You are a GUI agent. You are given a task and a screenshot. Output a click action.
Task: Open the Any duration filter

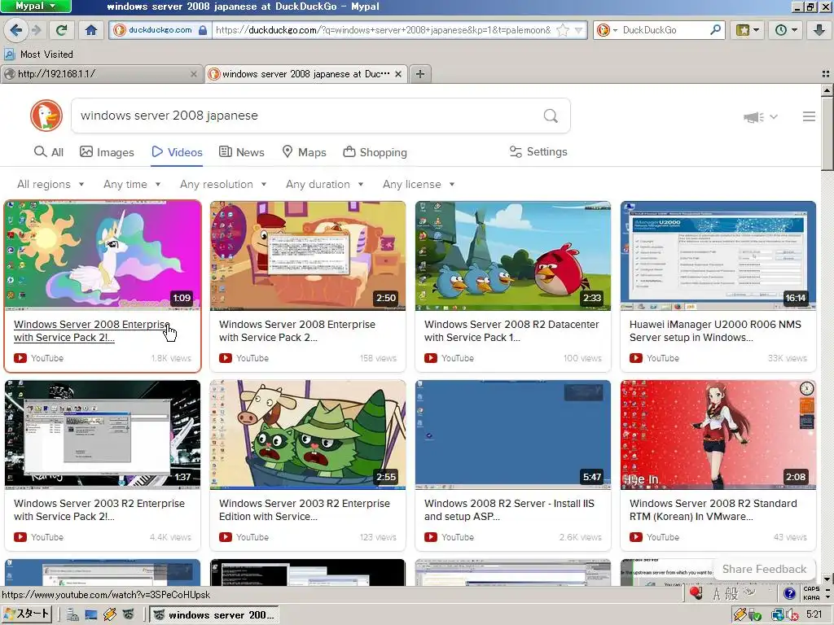click(324, 185)
